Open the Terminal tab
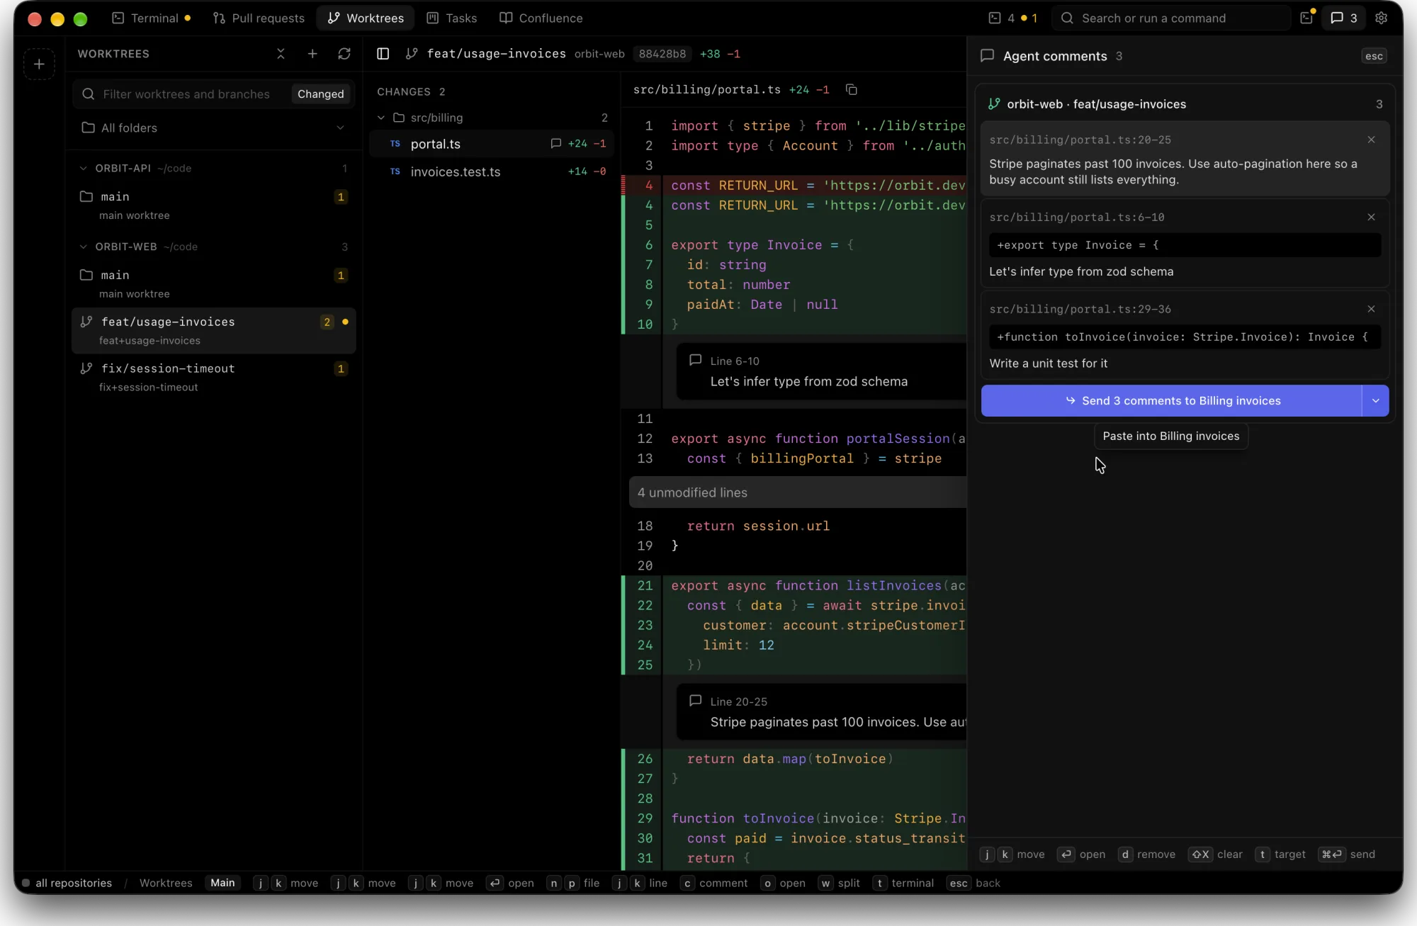This screenshot has height=926, width=1417. pyautogui.click(x=151, y=18)
